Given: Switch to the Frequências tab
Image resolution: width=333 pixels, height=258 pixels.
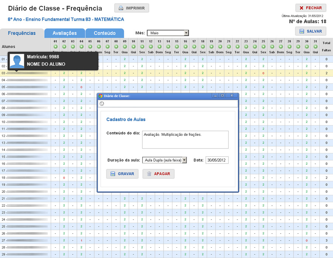Looking at the screenshot, I should 22,33.
